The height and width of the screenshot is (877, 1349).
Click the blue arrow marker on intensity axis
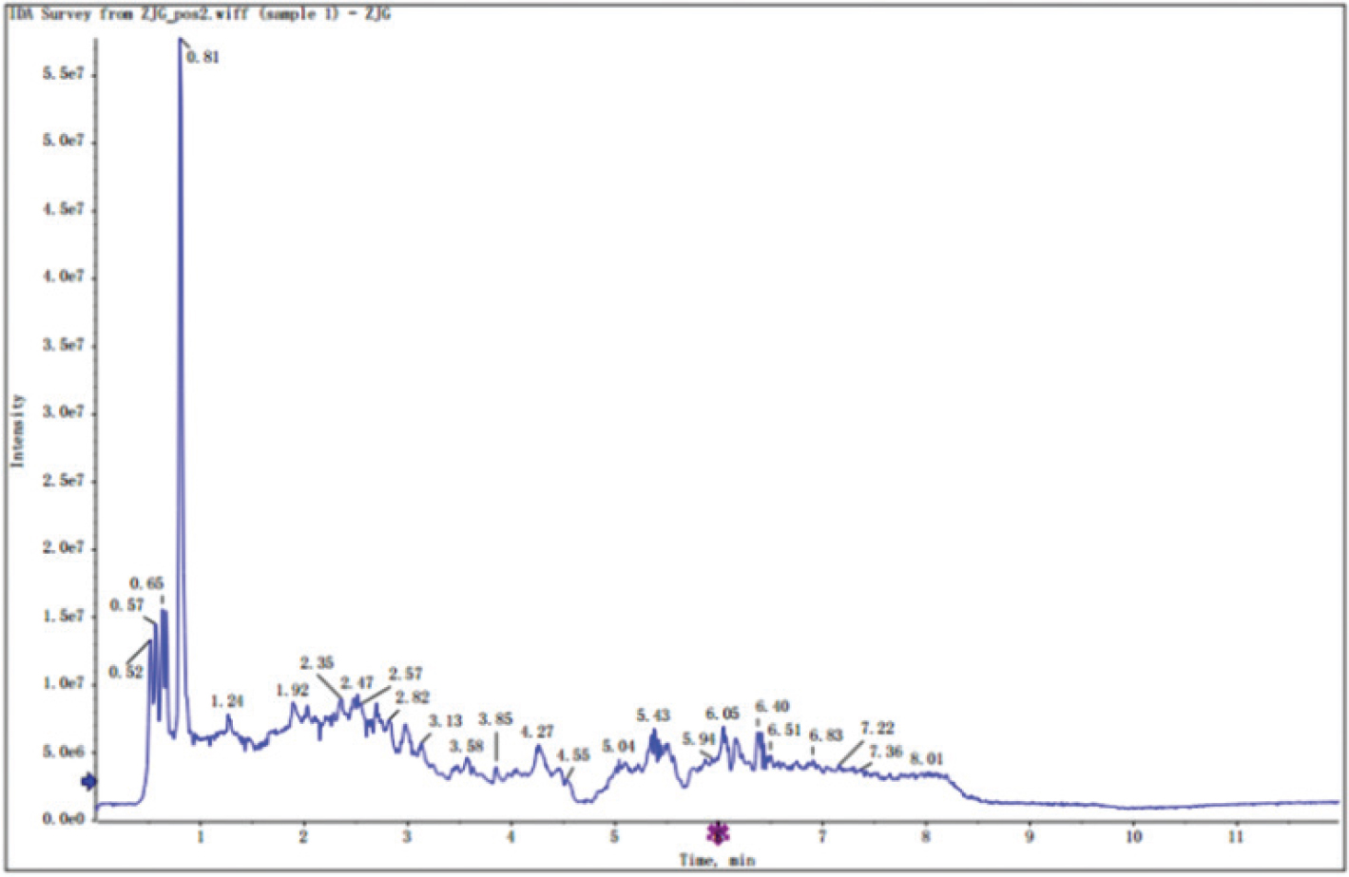click(88, 781)
